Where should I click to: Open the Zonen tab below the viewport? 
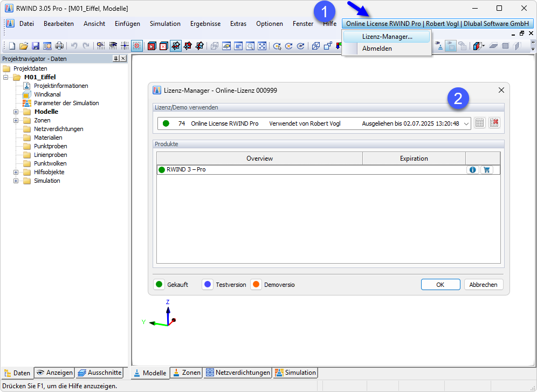(187, 373)
